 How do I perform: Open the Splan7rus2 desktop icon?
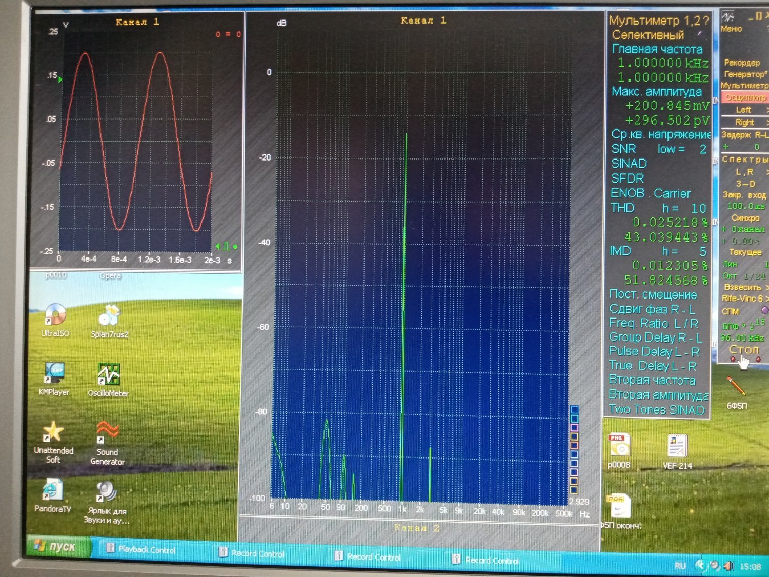point(109,315)
